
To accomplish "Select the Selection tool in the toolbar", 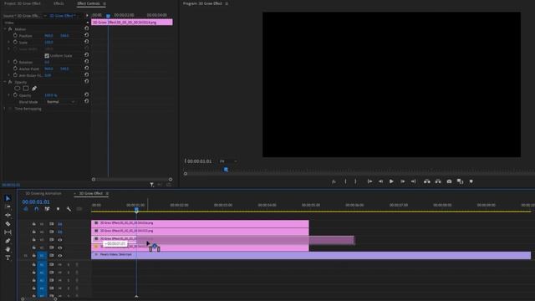I will 8,198.
